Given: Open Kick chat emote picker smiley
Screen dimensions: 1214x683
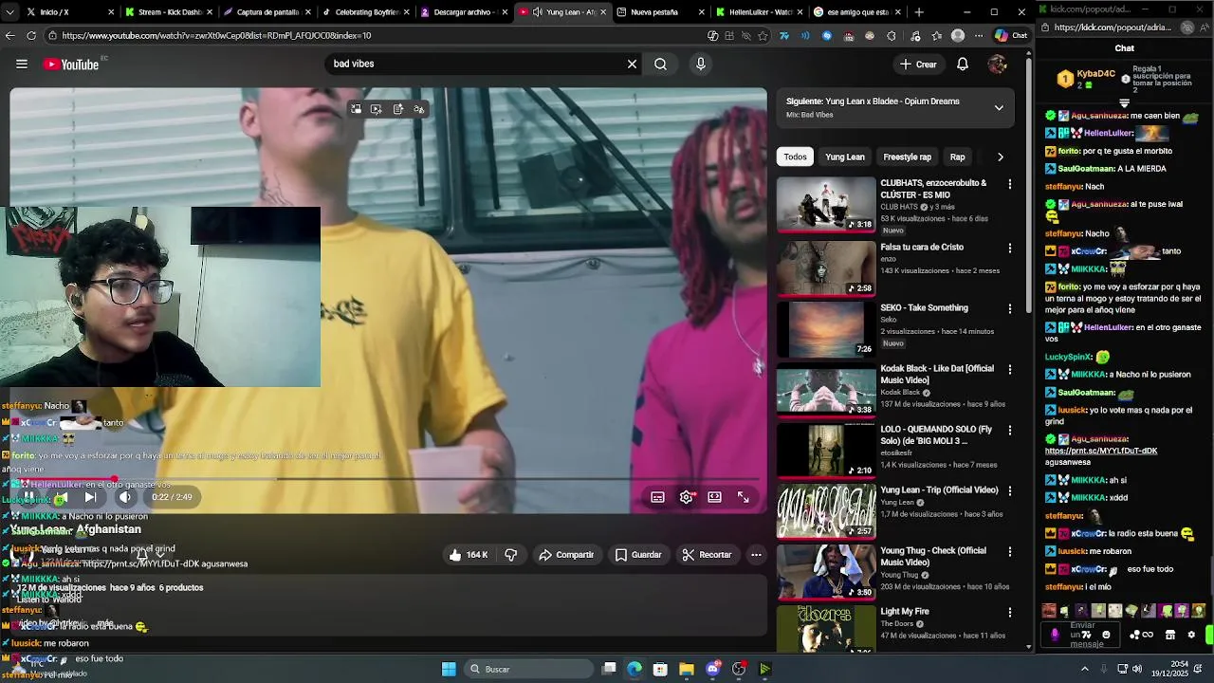Looking at the screenshot, I should pos(1106,635).
